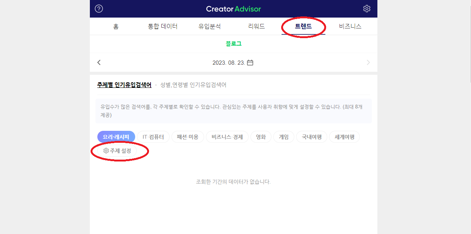471x234 pixels.
Task: Select 주제별 인기유입검색어 section
Action: click(124, 85)
